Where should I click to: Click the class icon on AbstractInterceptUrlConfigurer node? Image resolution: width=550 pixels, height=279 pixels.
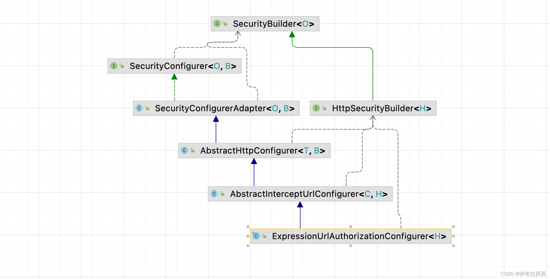214,194
